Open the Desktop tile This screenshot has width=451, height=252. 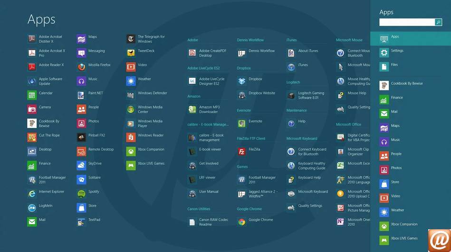tap(39, 151)
